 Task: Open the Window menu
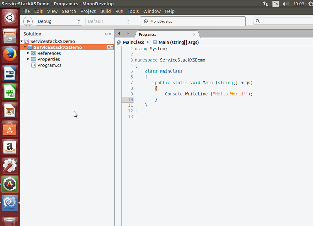coord(152,11)
